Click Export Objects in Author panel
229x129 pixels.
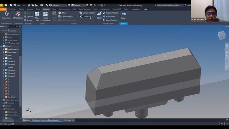point(66,16)
